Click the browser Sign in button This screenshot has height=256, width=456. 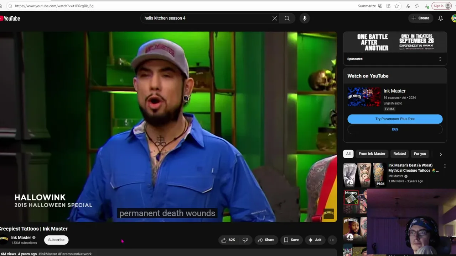coord(442,6)
